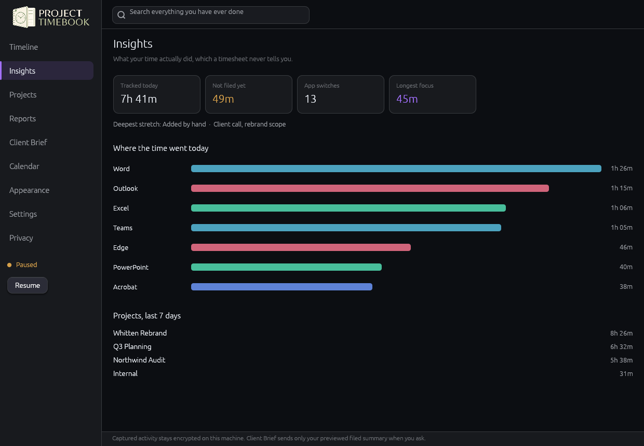The image size is (644, 446).
Task: Click the Paused status label
Action: point(26,265)
